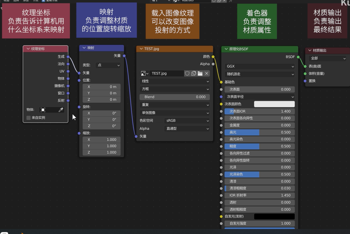Open image file with the folder icon
This screenshot has height=234, width=350.
click(x=200, y=73)
